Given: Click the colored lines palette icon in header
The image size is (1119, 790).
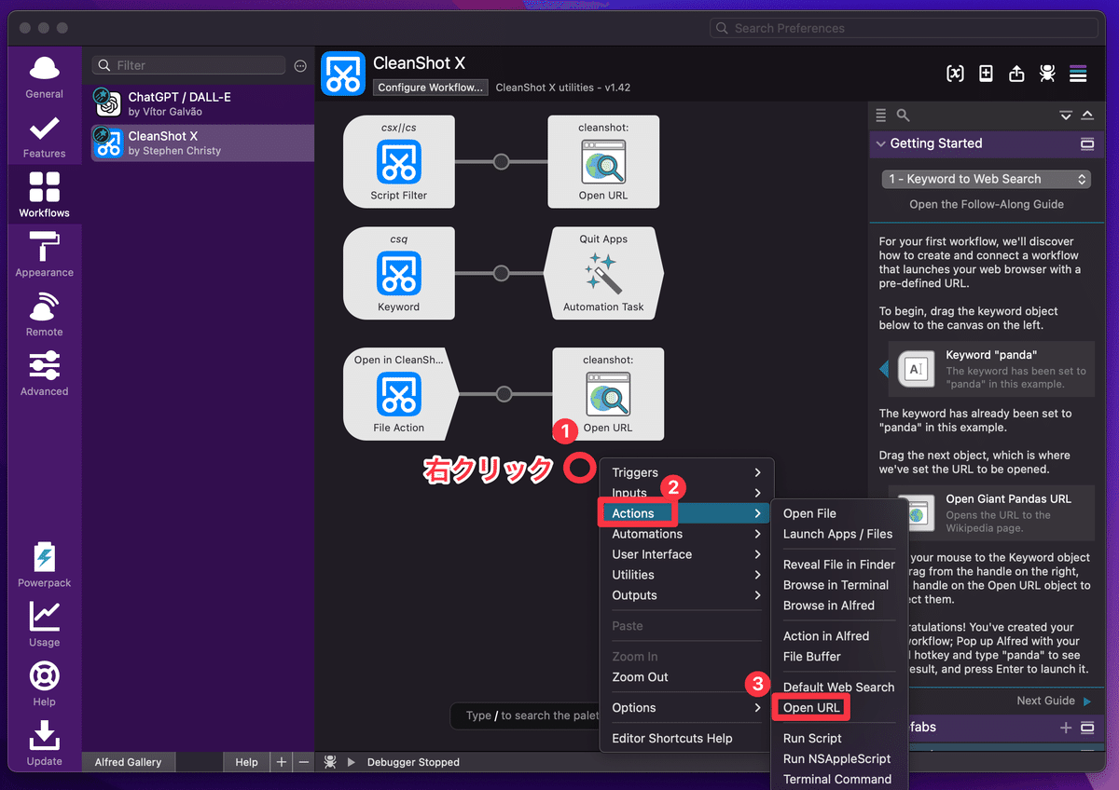Looking at the screenshot, I should click(1078, 74).
